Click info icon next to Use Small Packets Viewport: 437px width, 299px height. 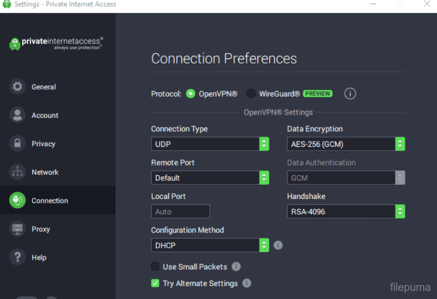tap(236, 267)
